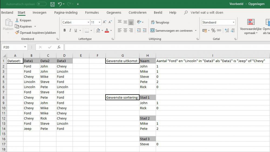The width and height of the screenshot is (270, 152).
Task: Click the insert function fx icon
Action: 59,47
